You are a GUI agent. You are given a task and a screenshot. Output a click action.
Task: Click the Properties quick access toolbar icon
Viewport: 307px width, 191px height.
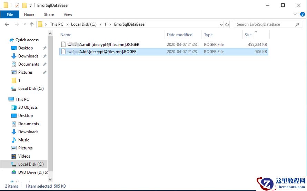click(x=17, y=5)
